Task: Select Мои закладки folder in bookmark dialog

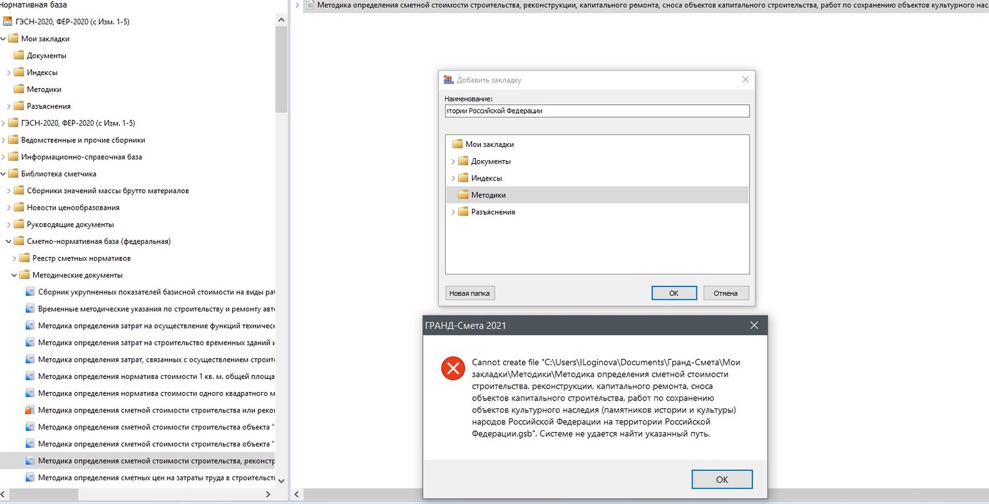Action: [489, 144]
